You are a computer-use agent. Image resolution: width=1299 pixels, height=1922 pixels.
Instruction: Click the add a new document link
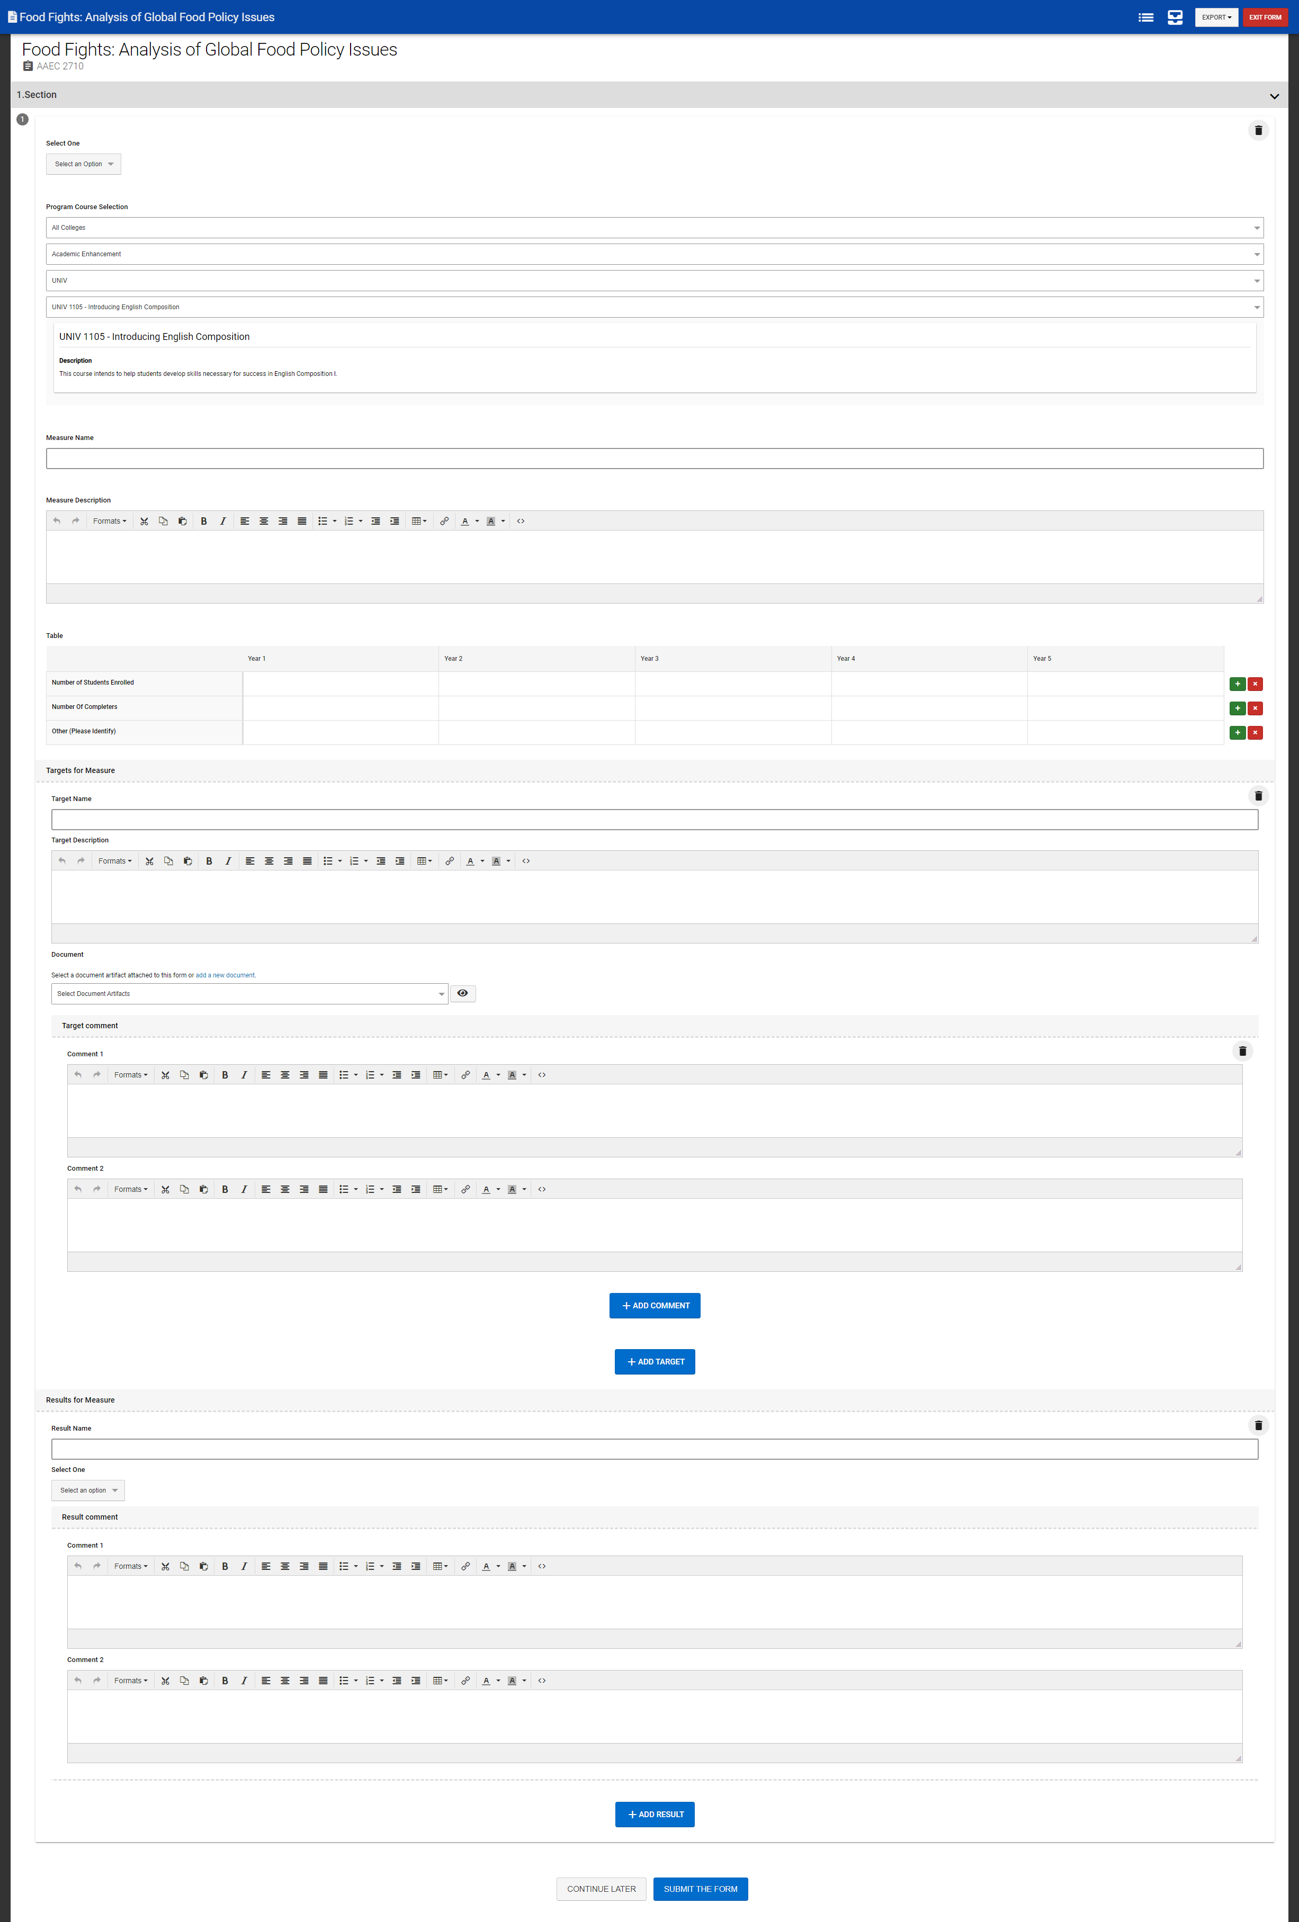coord(225,975)
